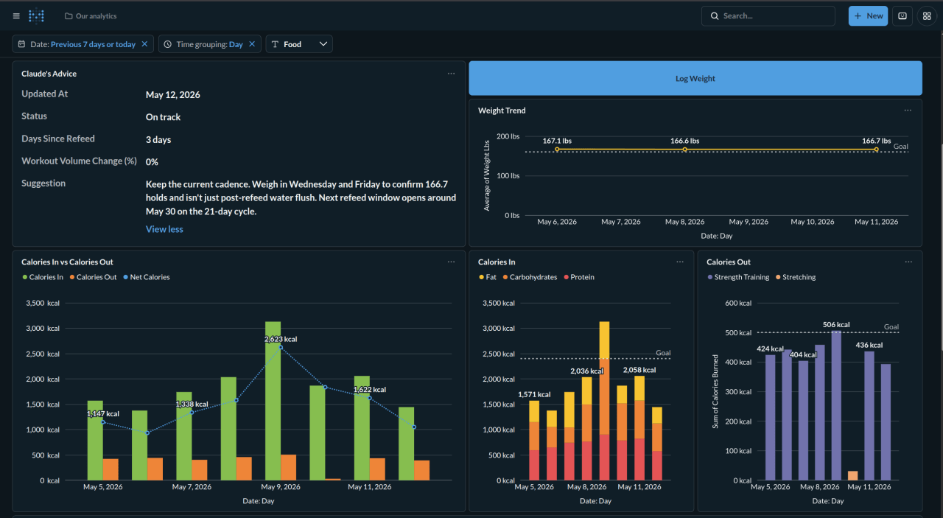Open Weight Trend card options menu
Screen dimensions: 943x518
point(908,111)
